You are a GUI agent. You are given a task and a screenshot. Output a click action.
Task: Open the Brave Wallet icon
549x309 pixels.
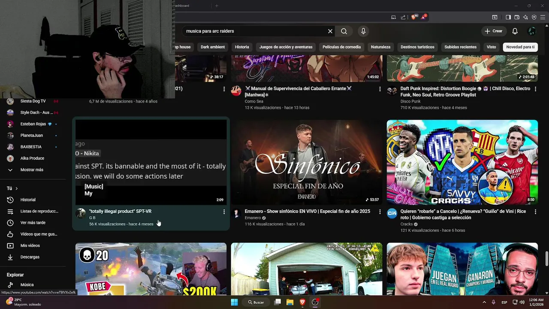coord(517,17)
